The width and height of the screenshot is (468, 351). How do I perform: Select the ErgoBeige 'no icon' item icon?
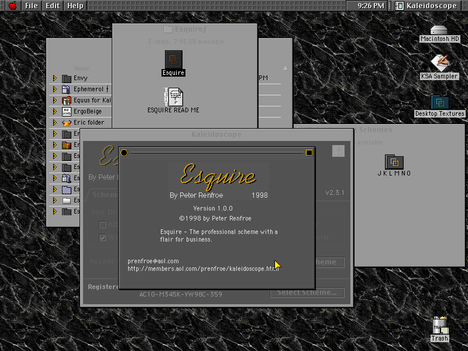(67, 112)
